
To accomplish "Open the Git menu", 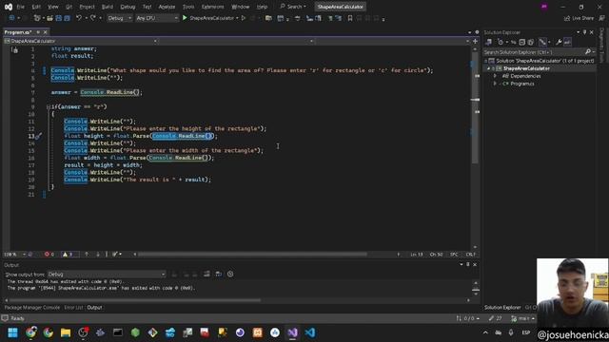I will click(69, 7).
